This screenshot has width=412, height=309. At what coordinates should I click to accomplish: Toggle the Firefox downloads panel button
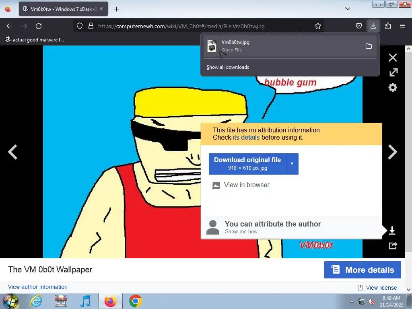click(x=373, y=26)
